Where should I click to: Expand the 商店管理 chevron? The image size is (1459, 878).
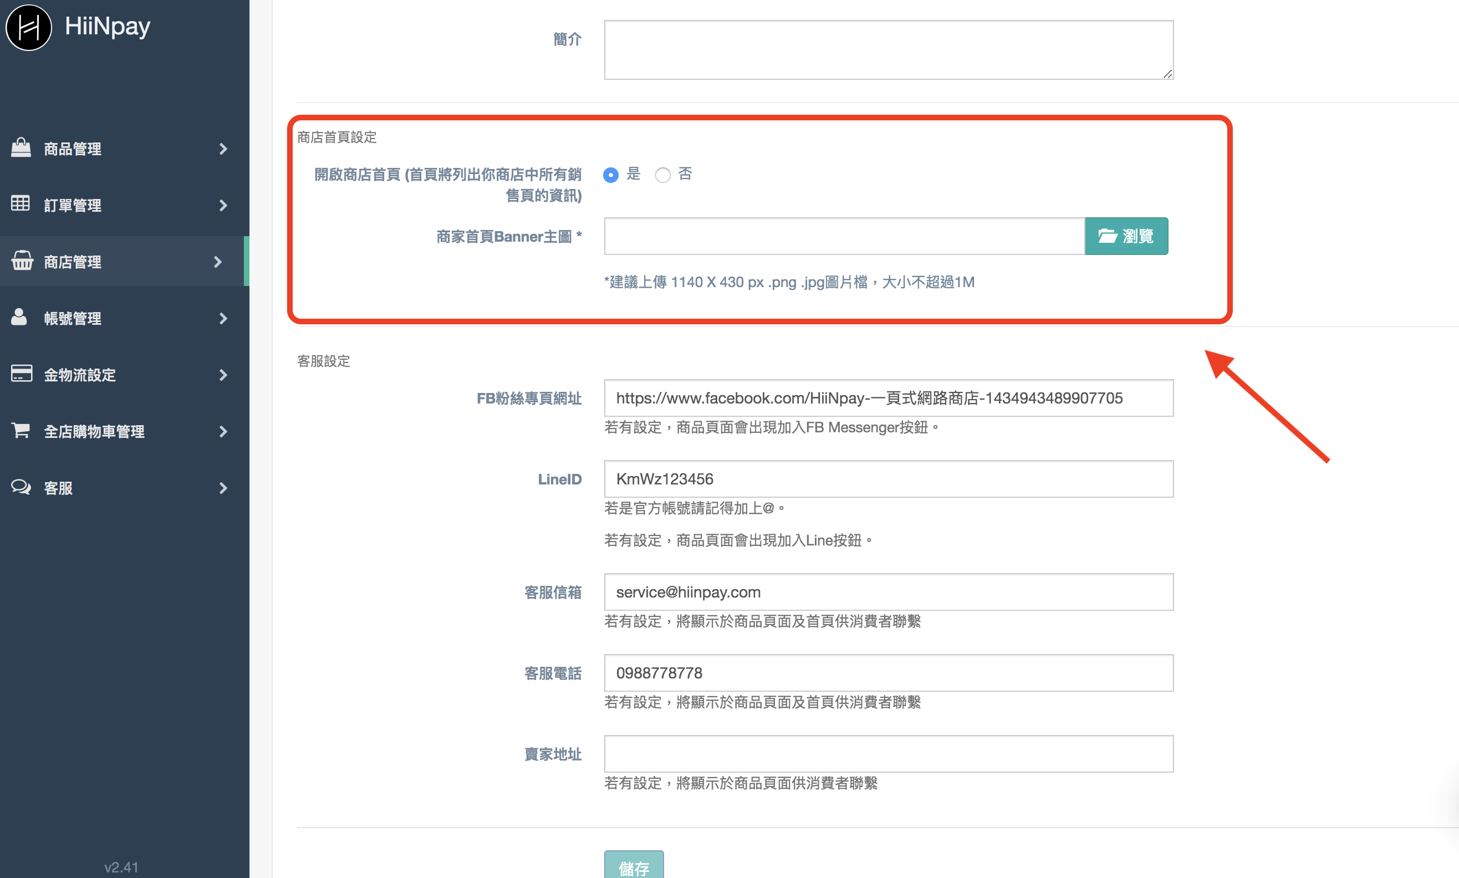coord(218,262)
